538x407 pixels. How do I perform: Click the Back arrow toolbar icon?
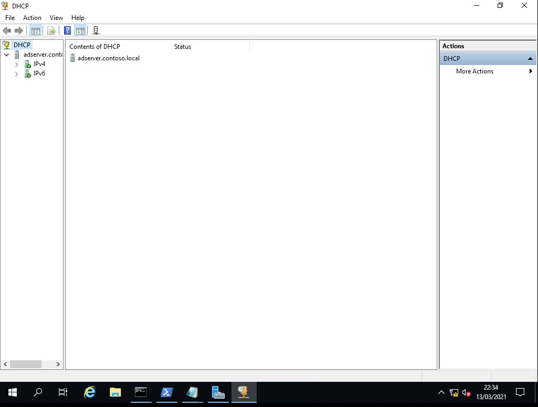(x=7, y=31)
